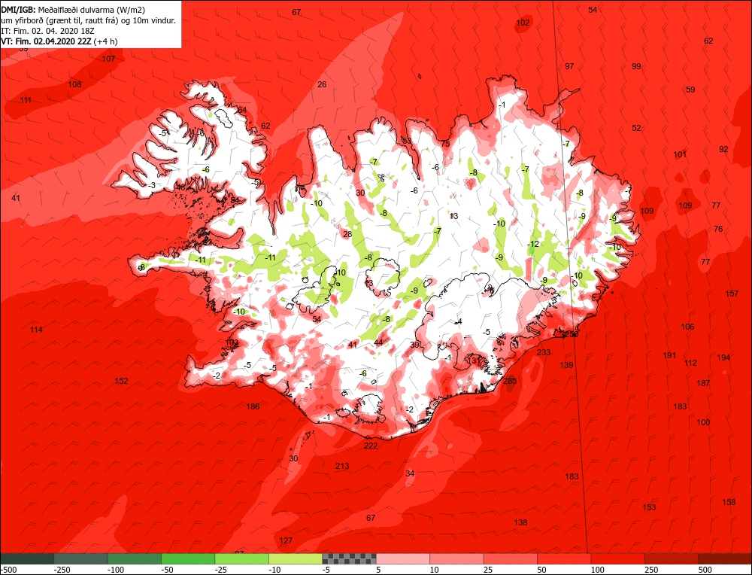
Task: Click red swatch between 100 and 250
Action: [x=617, y=558]
